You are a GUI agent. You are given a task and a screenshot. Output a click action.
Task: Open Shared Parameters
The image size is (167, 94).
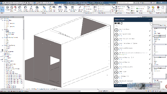[31, 9]
